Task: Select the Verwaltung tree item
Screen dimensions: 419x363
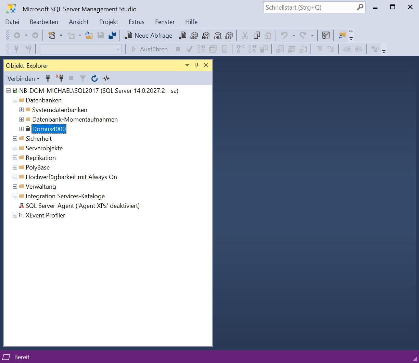Action: (41, 187)
